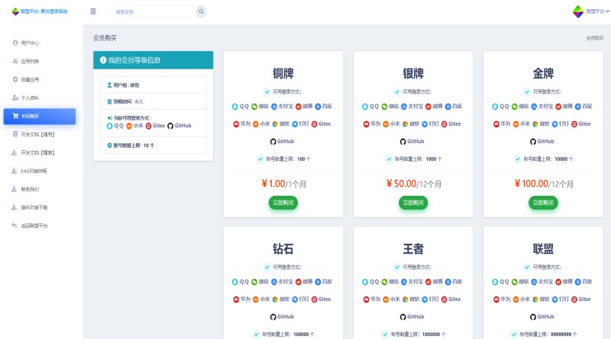611x339 pixels.
Task: Buy the 金牌 plan with 立即购买
Action: pos(543,203)
